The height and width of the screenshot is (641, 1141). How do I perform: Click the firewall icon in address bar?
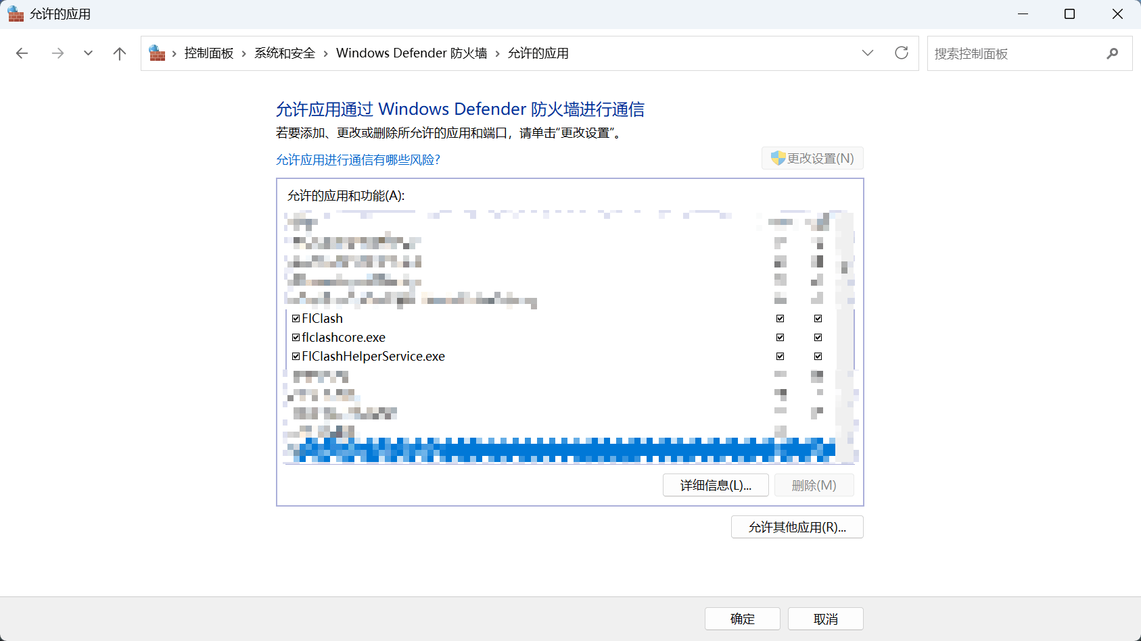pyautogui.click(x=157, y=53)
